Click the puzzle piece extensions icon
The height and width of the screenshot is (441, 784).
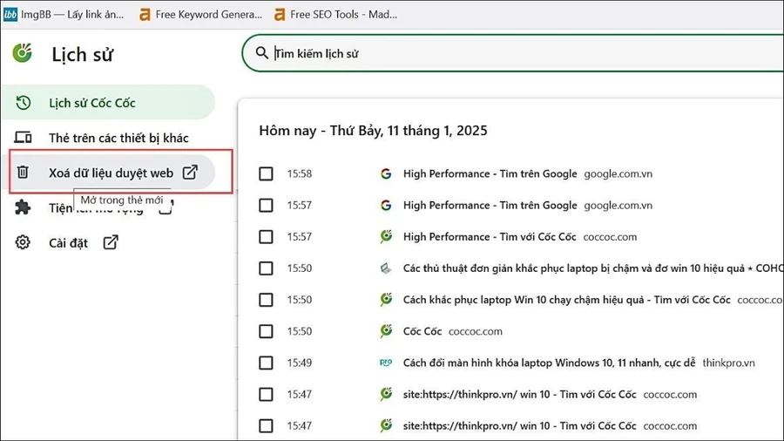[23, 207]
